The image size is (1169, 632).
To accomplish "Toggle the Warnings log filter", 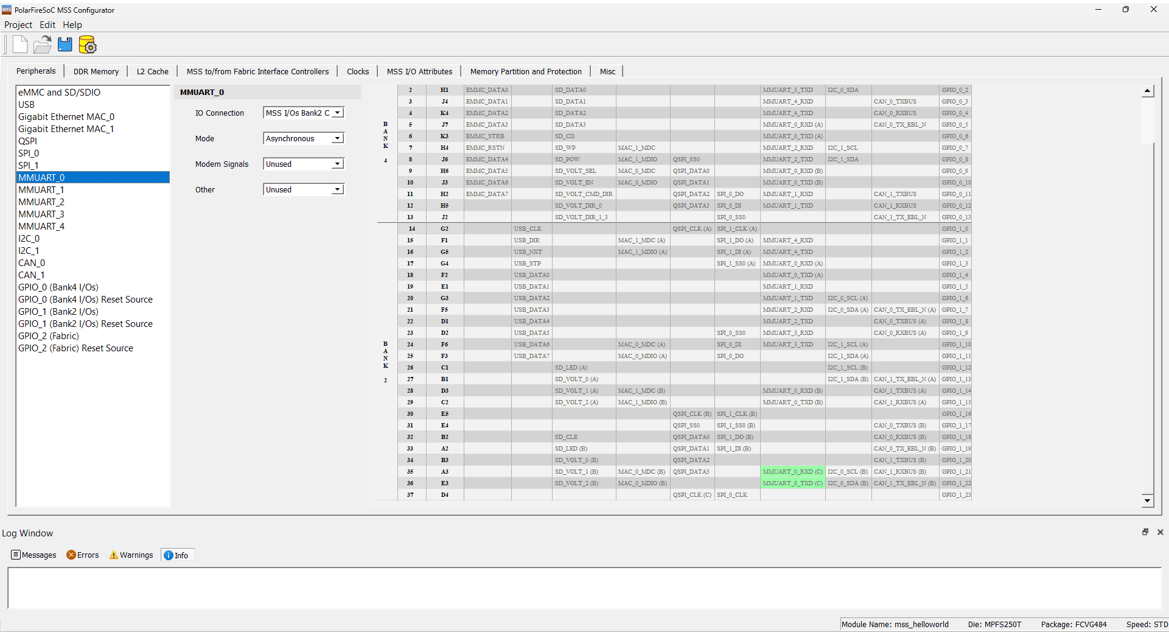I will click(x=131, y=555).
